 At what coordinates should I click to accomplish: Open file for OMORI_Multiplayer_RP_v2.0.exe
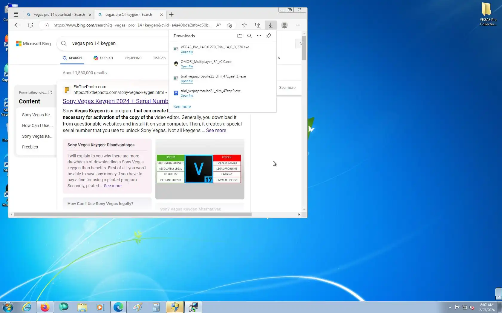(x=187, y=66)
